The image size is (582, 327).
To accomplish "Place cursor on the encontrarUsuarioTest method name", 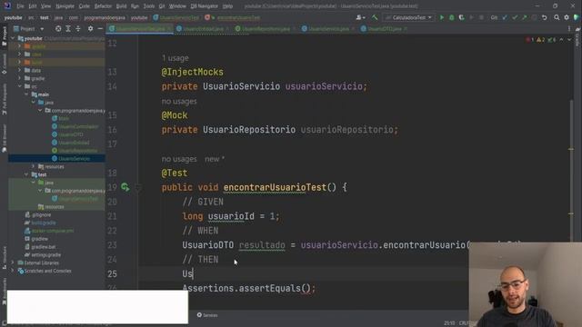I will [275, 187].
